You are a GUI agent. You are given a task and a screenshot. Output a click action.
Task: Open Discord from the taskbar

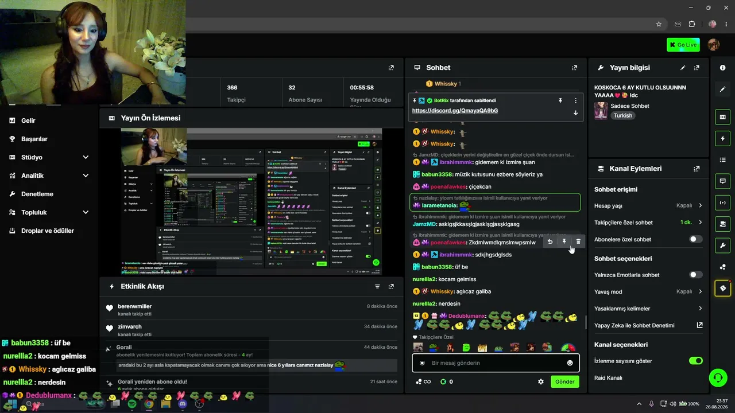click(183, 404)
